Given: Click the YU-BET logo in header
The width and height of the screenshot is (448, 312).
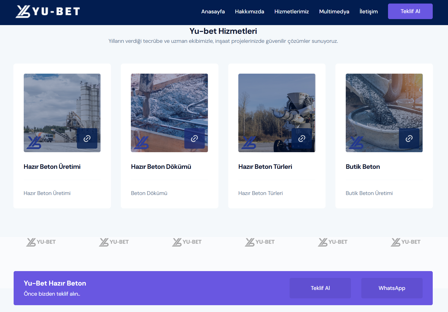Looking at the screenshot, I should click(x=48, y=11).
